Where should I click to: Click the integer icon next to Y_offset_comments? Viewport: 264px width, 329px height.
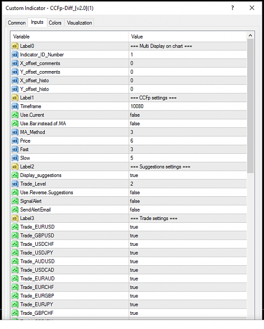click(x=15, y=72)
